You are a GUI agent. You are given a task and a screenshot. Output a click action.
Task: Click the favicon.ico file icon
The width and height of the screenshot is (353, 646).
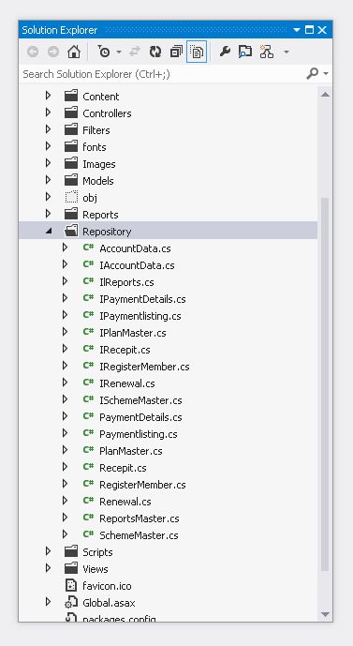(x=71, y=585)
